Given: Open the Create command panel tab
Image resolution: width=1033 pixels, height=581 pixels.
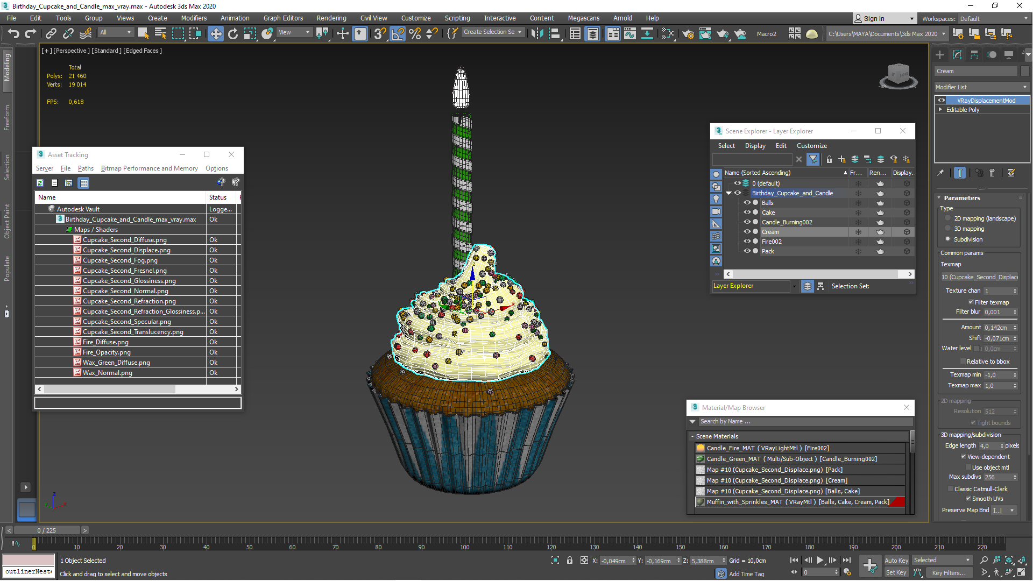Looking at the screenshot, I should 940,55.
